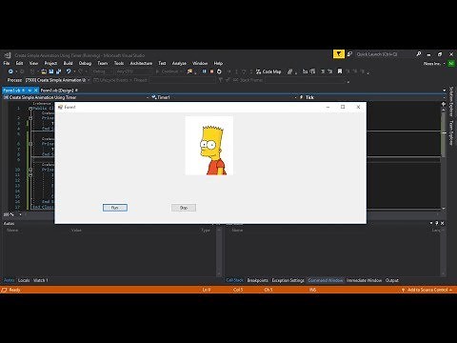Click the uncomment lines toolbar icon
Image resolution: width=457 pixels, height=343 pixels.
[x=329, y=71]
